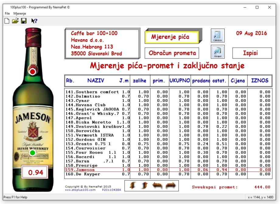
Task: Click the New document toolbar icon
Action: click(x=7, y=21)
